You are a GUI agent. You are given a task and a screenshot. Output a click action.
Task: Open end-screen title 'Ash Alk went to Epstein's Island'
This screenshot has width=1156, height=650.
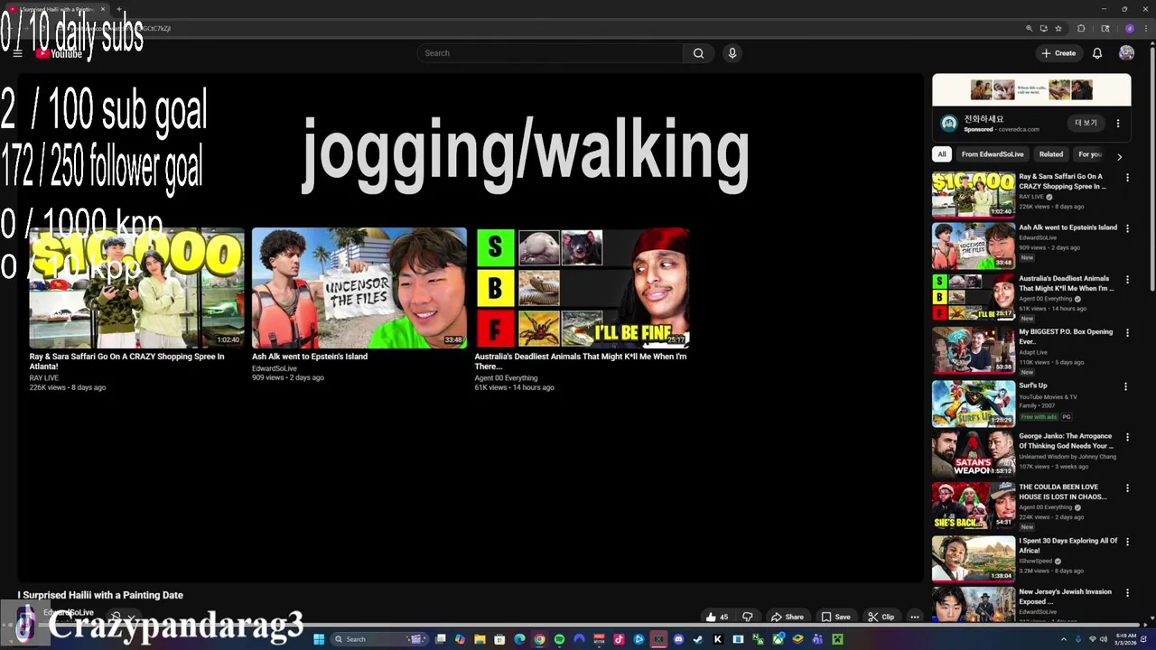[x=310, y=357]
